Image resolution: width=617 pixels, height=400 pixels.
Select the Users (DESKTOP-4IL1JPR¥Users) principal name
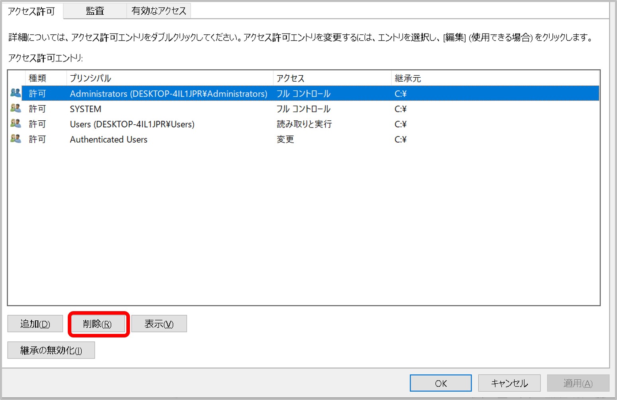(132, 124)
